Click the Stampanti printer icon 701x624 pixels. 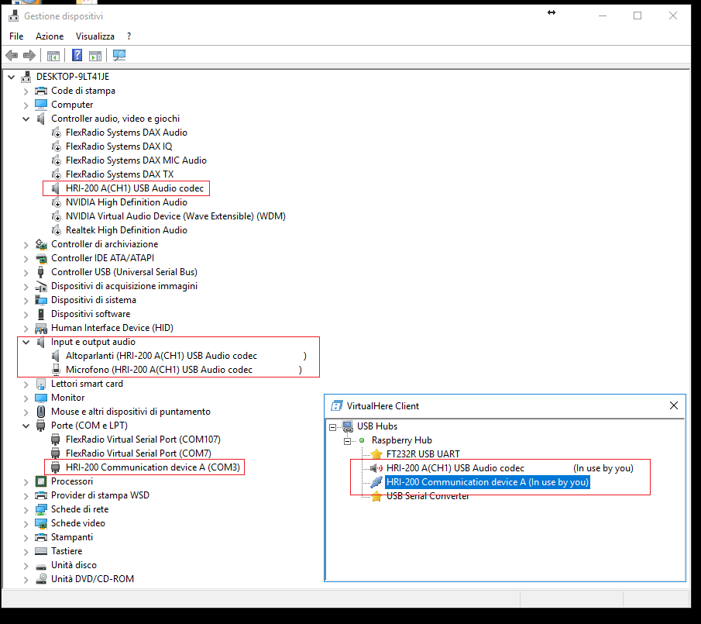(41, 537)
